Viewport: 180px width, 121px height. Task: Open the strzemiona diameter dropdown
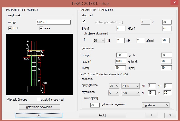coord(113,93)
